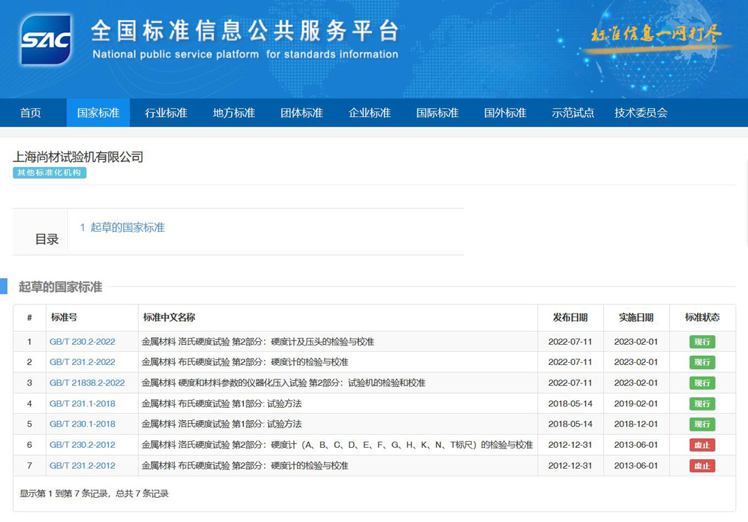Open standard GB/T 230.1-2018

tap(82, 424)
